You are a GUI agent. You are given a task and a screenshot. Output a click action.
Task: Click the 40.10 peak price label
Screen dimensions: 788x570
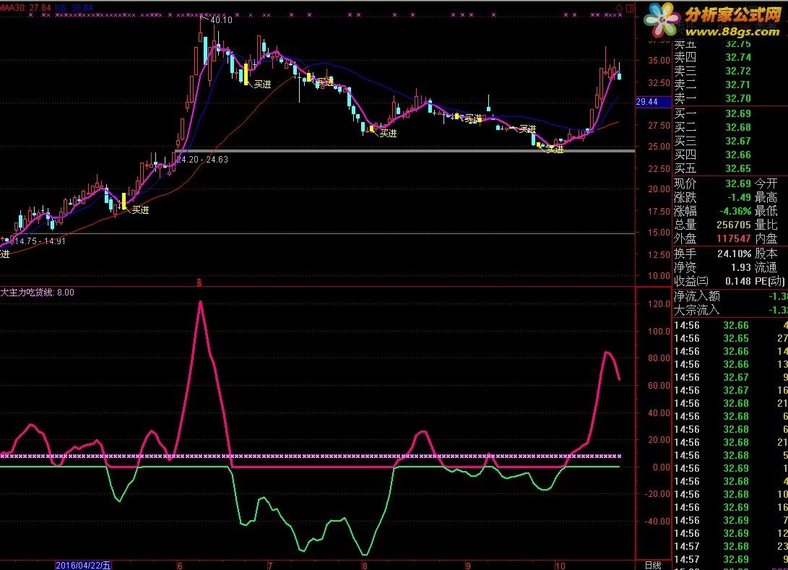pos(221,20)
